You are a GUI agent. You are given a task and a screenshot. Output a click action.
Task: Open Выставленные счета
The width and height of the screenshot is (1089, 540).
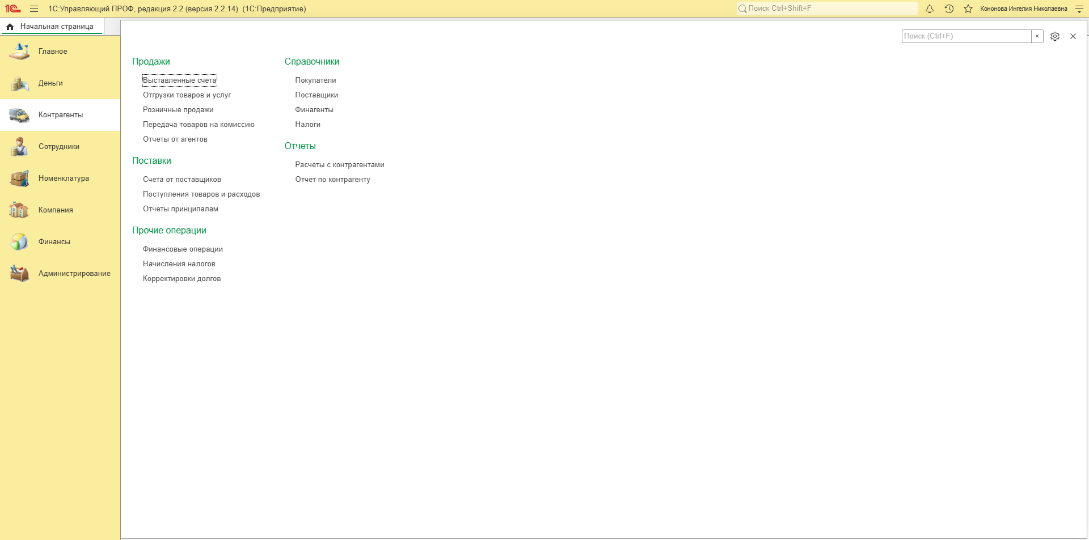coord(180,80)
